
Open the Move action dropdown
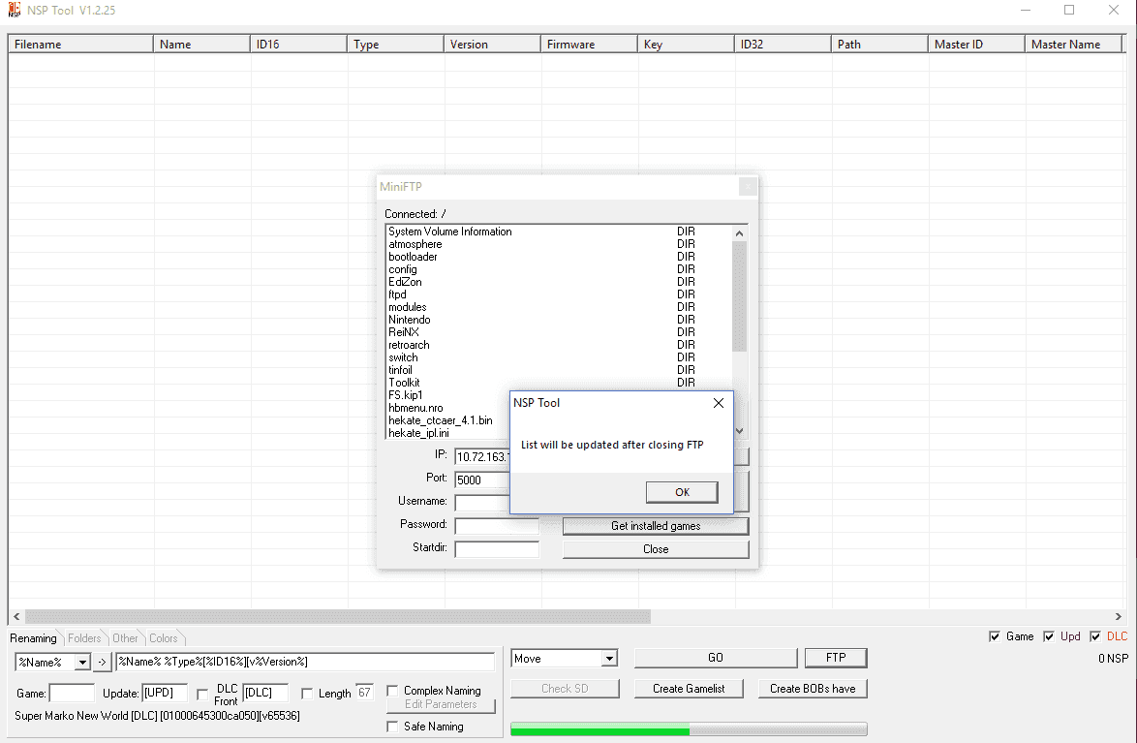609,659
